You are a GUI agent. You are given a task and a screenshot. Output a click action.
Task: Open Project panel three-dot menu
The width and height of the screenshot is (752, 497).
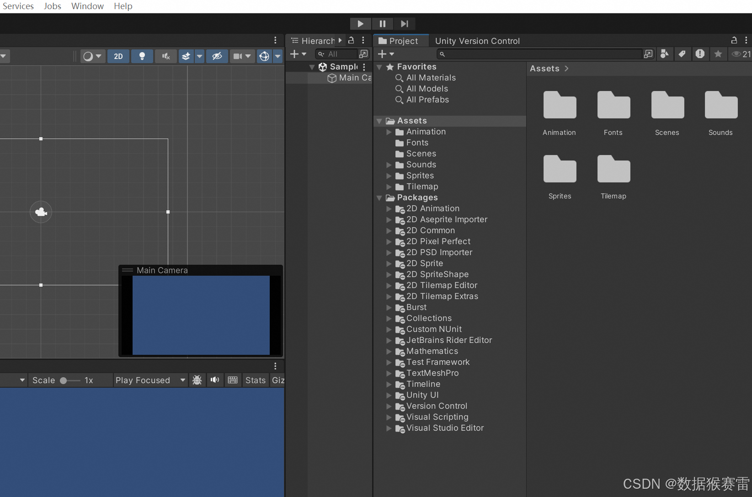click(x=746, y=40)
